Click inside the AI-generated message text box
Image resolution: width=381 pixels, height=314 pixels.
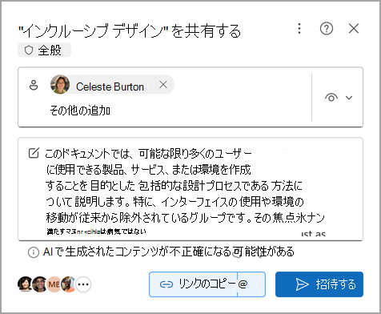(190, 189)
